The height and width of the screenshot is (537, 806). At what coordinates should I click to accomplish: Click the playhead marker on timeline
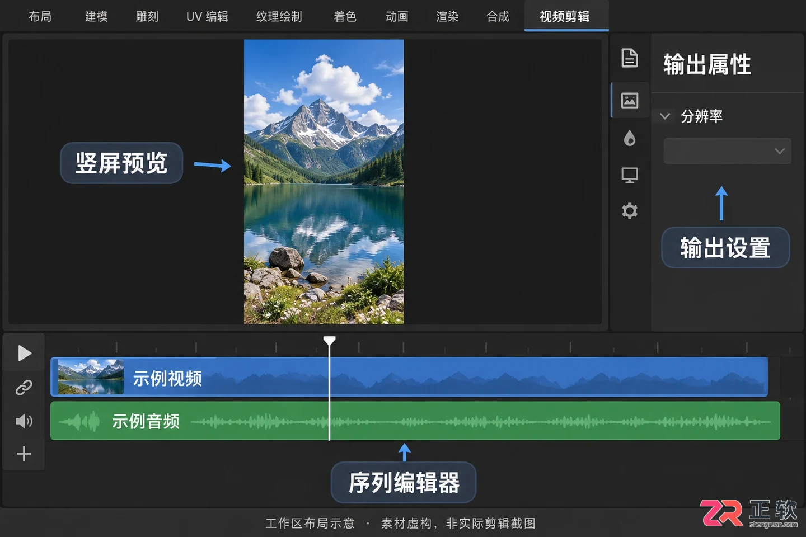click(329, 341)
